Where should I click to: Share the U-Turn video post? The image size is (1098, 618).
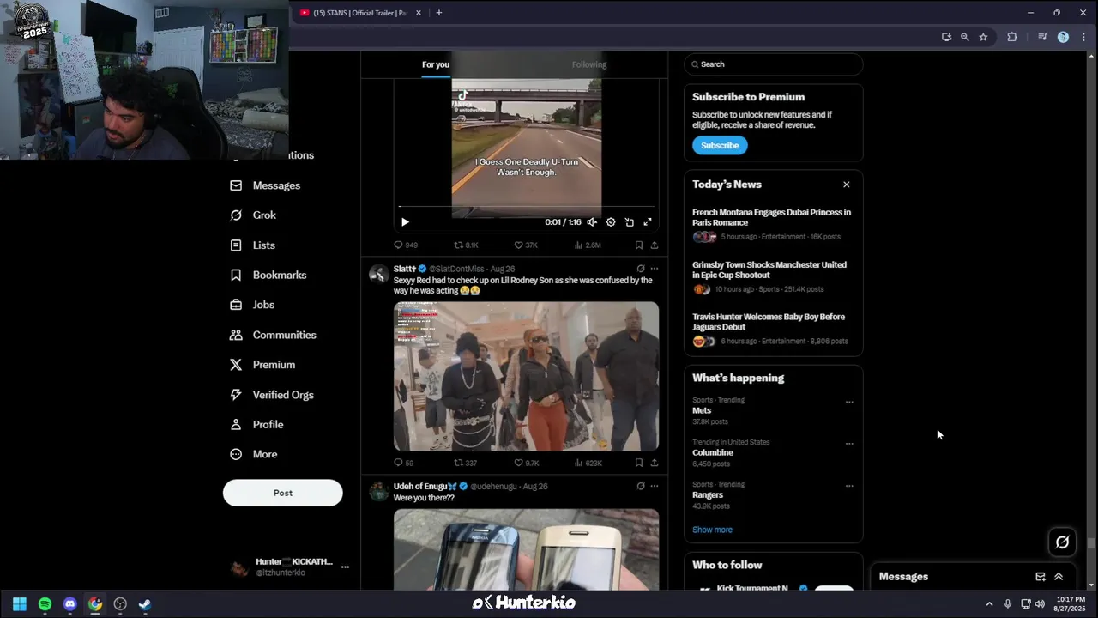pos(654,245)
